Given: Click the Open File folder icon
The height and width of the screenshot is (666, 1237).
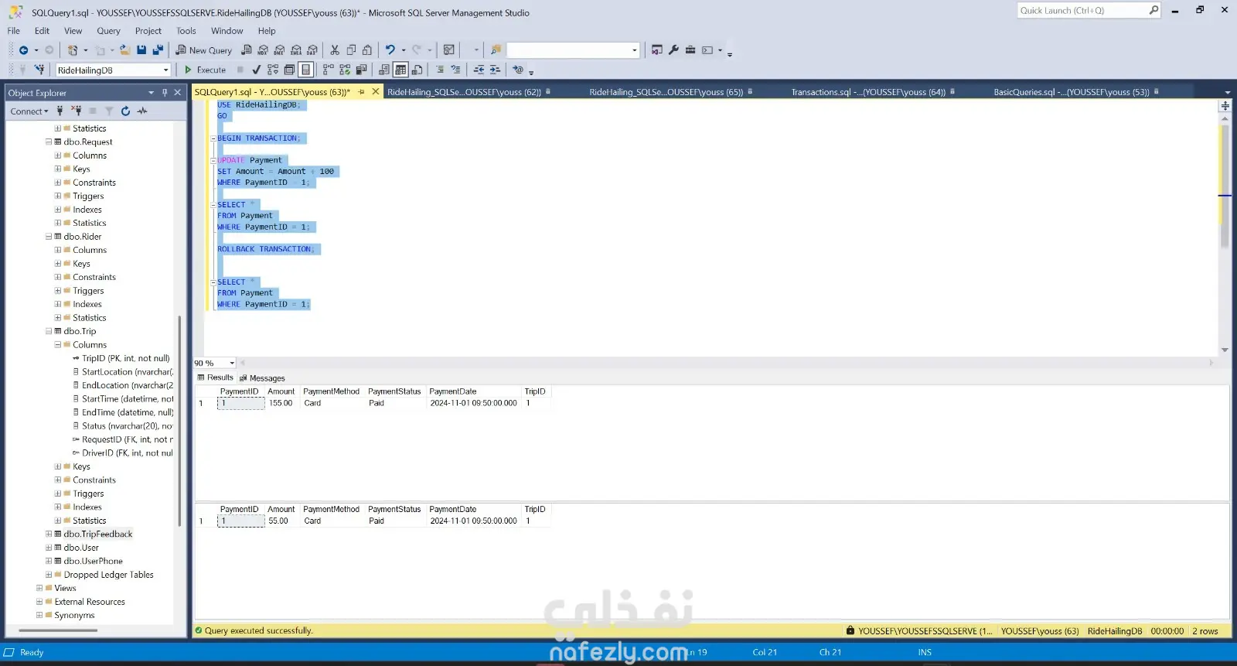Looking at the screenshot, I should pos(124,50).
